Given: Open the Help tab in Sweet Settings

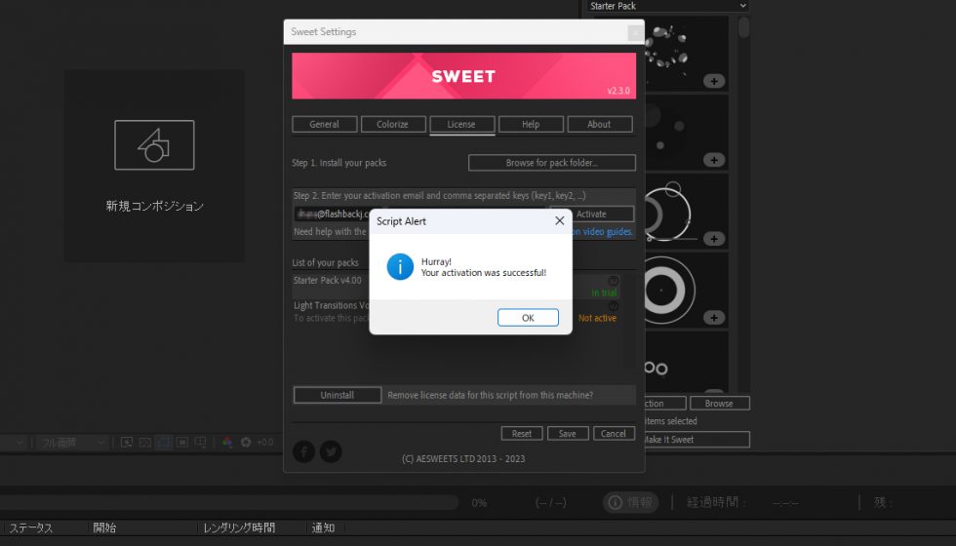Looking at the screenshot, I should point(531,125).
